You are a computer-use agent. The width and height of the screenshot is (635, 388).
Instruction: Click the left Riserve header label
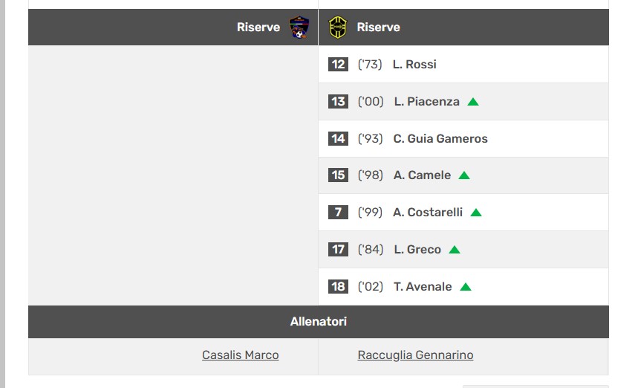coord(258,28)
